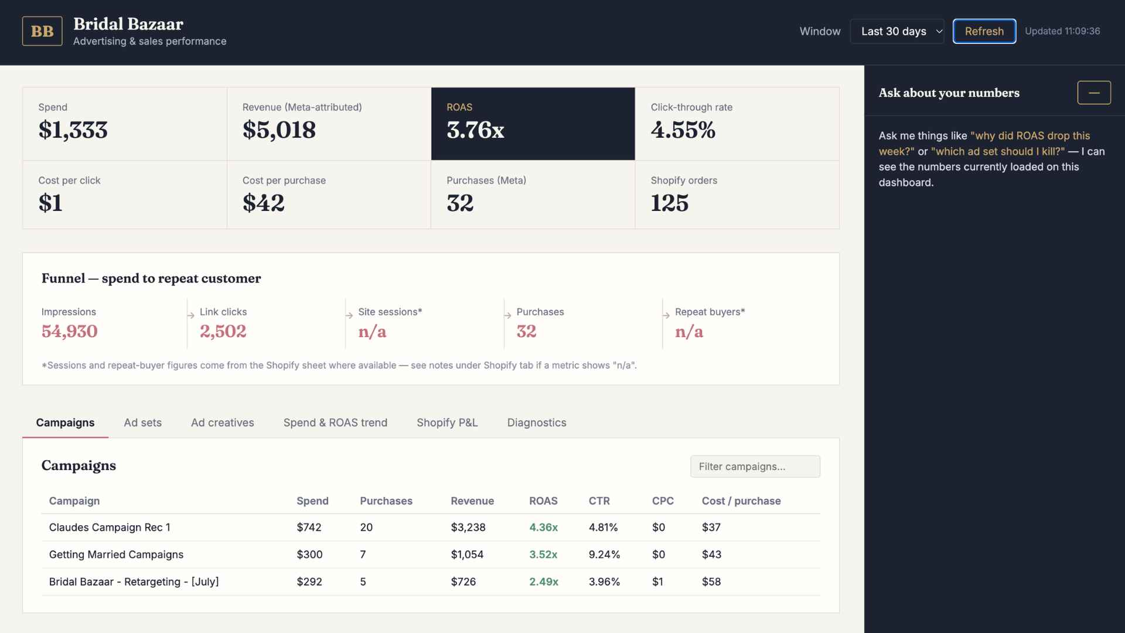Select the ROAS 3.76x metric card

533,124
